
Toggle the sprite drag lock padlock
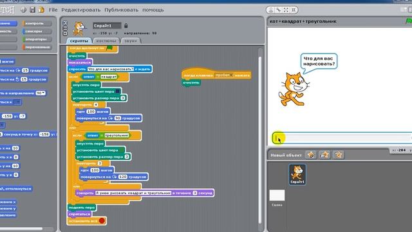click(x=126, y=26)
